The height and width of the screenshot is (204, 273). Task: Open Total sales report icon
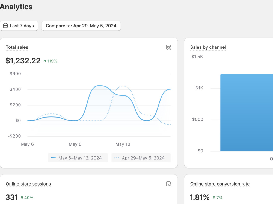(x=168, y=47)
